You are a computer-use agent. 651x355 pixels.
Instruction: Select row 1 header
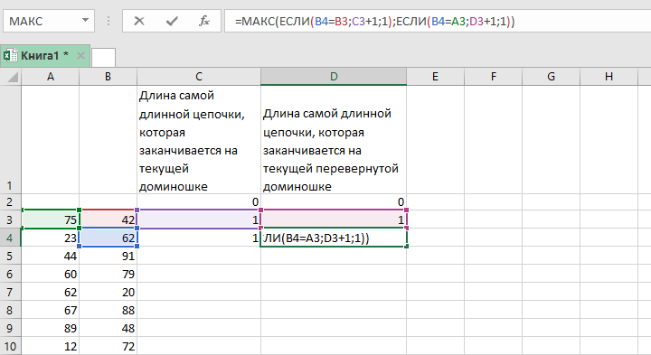point(10,139)
